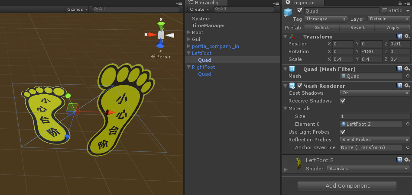Click the gray center cube of scene gizmo

point(161,35)
